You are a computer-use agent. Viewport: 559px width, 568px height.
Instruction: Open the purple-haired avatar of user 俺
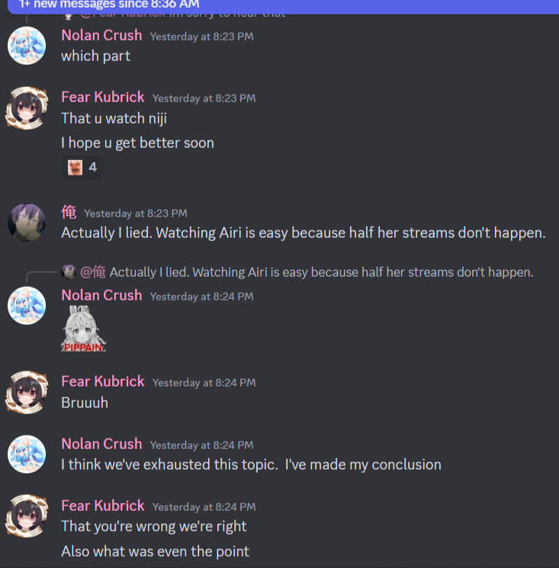click(27, 223)
